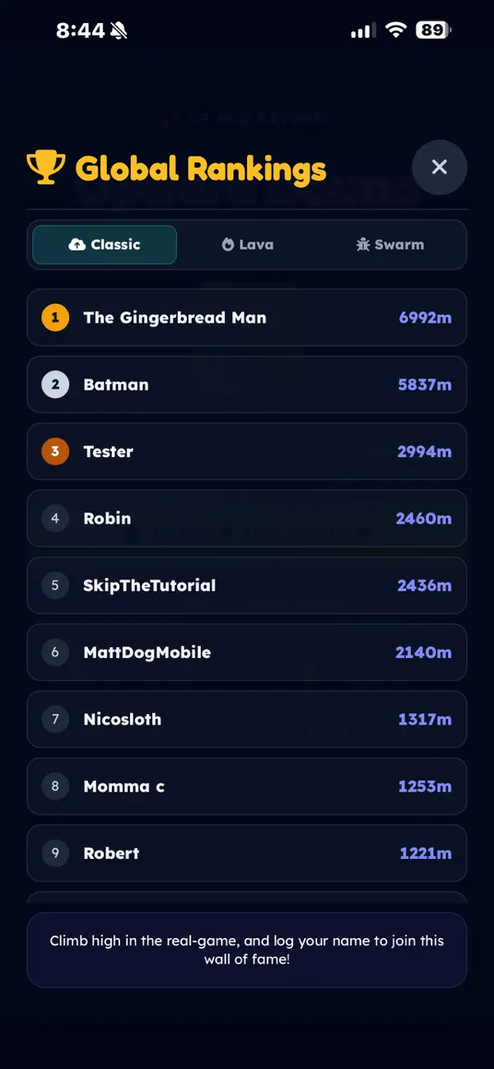Image resolution: width=494 pixels, height=1069 pixels.
Task: Click the gold trophy icon
Action: pos(45,167)
